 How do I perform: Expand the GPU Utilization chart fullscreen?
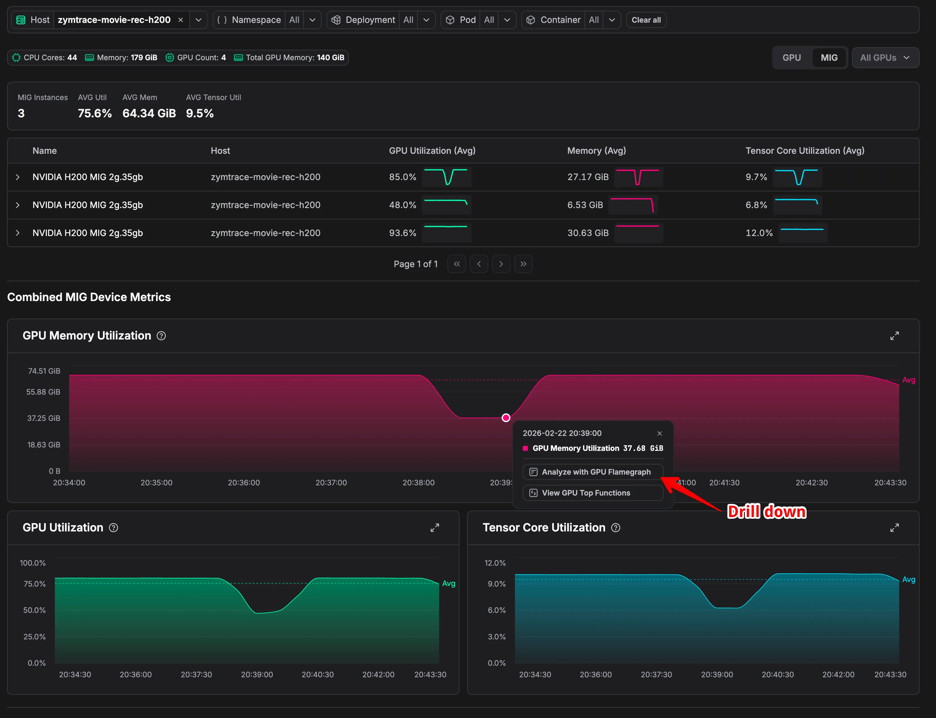[x=434, y=528]
